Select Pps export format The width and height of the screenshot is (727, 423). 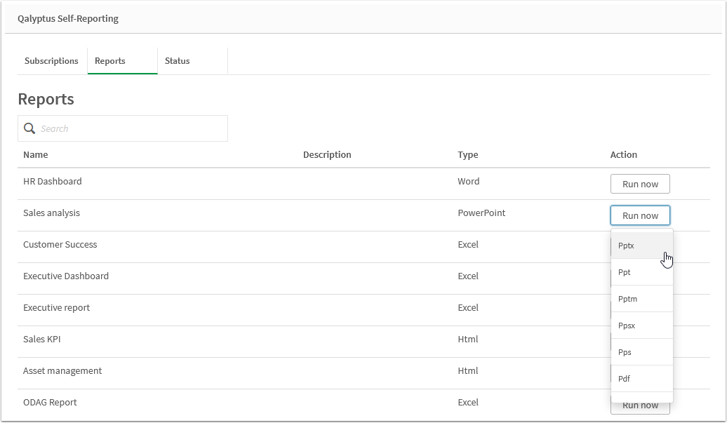[624, 352]
